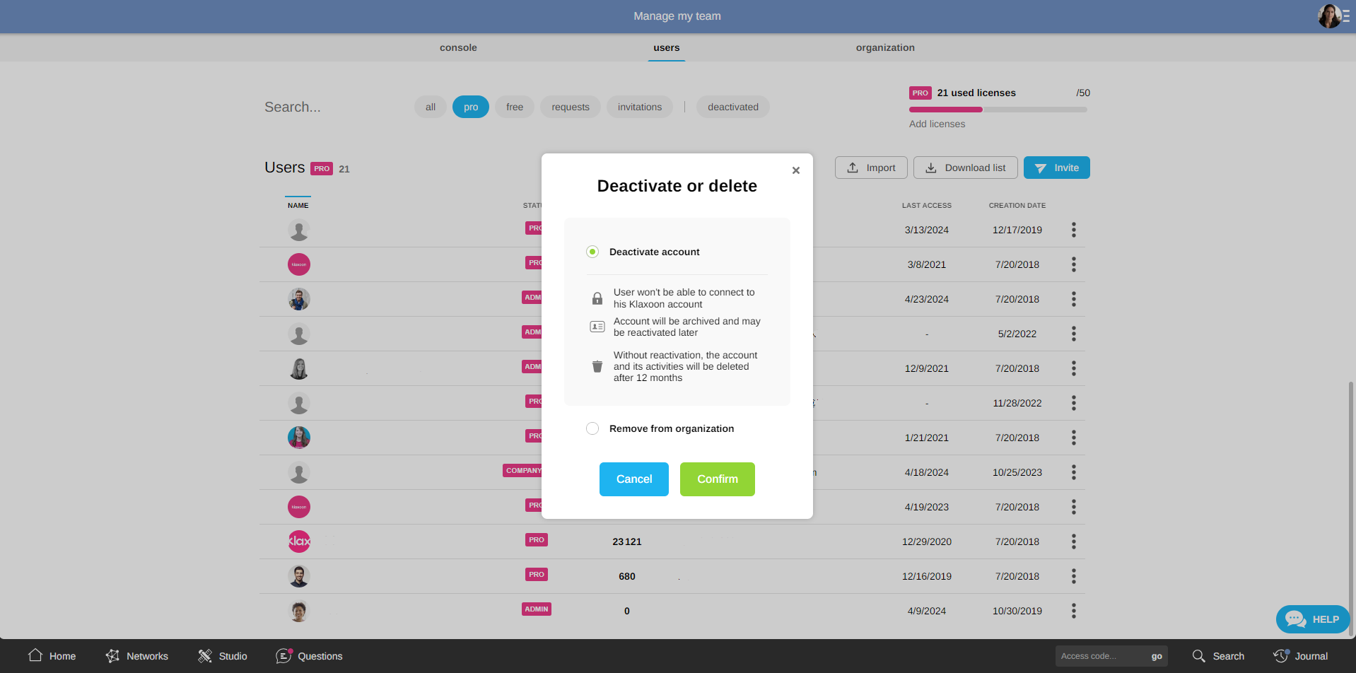Close the Deactivate or delete dialog
Screen dimensions: 1356x673
(x=796, y=170)
